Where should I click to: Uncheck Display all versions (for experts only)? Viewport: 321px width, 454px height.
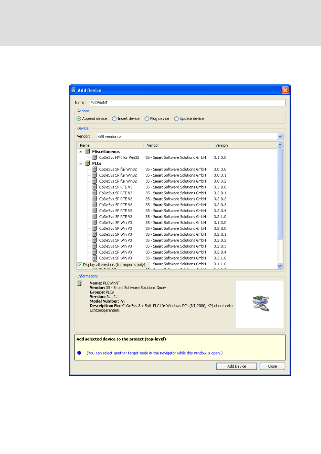80,265
